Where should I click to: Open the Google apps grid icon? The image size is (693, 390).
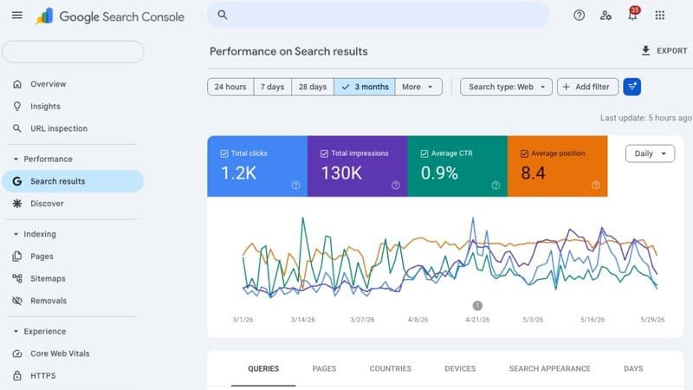(659, 16)
